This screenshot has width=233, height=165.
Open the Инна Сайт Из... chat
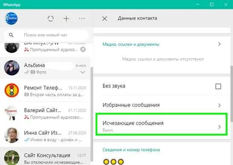pos(45,136)
